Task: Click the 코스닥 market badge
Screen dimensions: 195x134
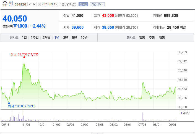Action: click(x=32, y=4)
